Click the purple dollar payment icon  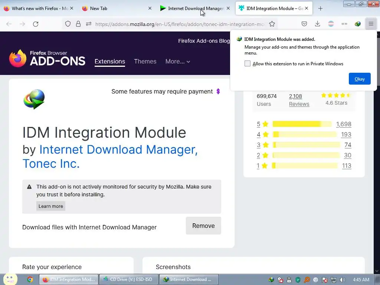tap(218, 91)
